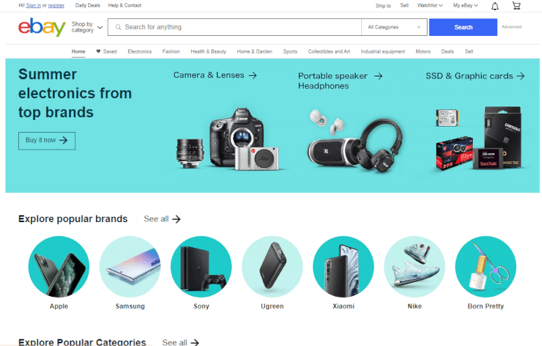
Task: Click the eBay logo
Action: [x=42, y=27]
